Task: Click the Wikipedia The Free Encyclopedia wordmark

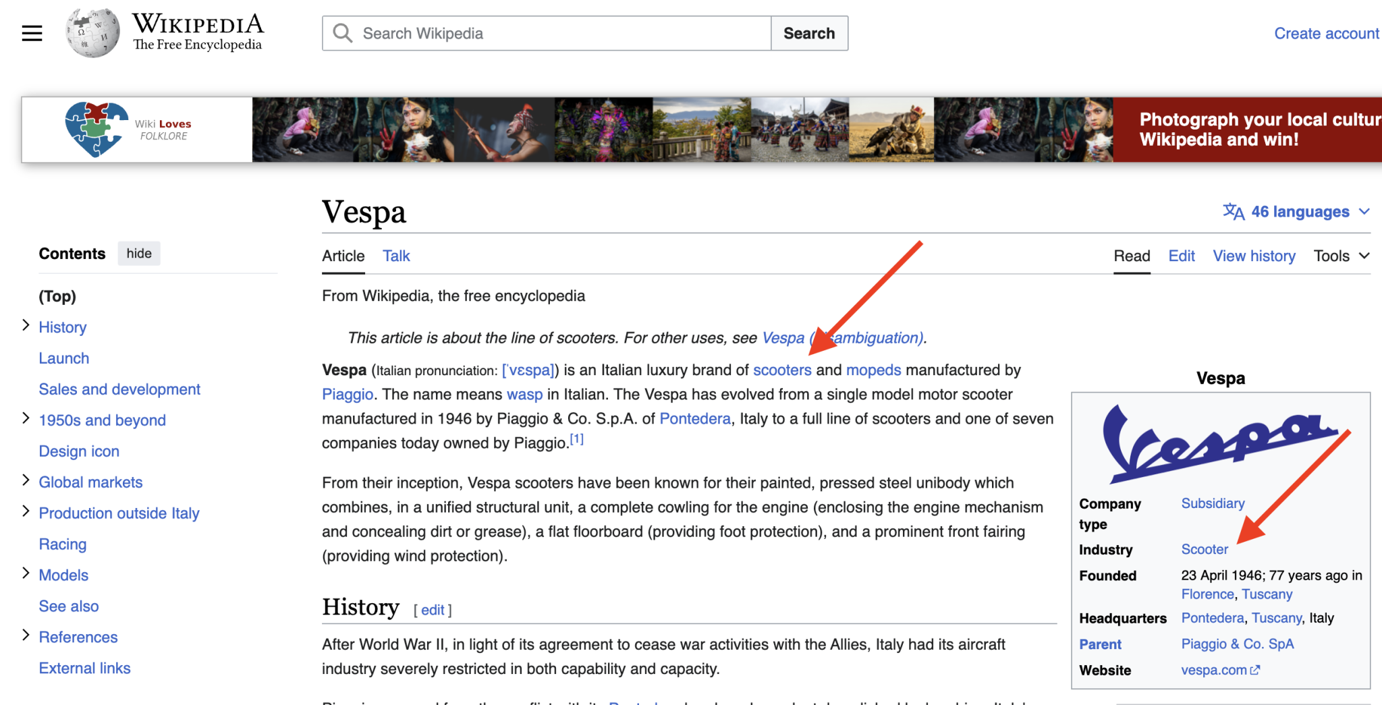Action: (x=198, y=32)
